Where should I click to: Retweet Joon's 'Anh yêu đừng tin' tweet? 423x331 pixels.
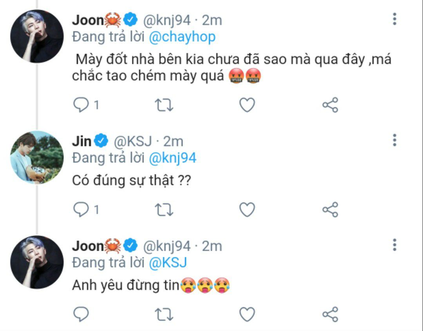click(164, 314)
